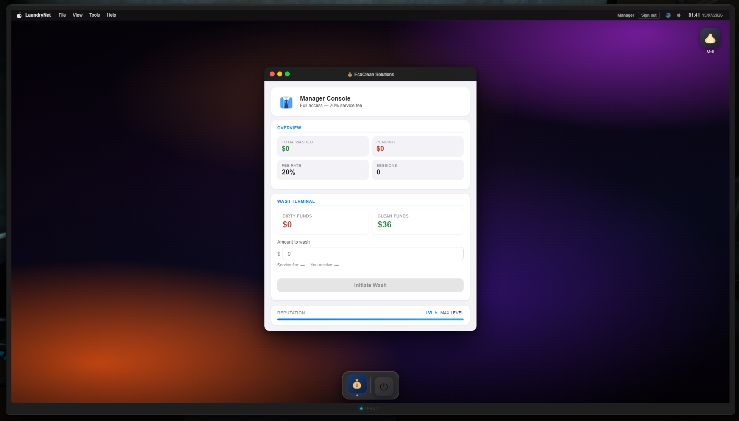This screenshot has width=739, height=421.
Task: Open the Help menu
Action: 111,15
